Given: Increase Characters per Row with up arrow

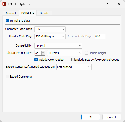Looking at the screenshot, I should 43,52.
